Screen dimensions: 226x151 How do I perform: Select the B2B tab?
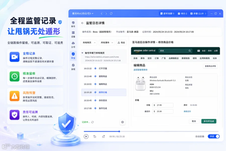click(x=215, y=58)
